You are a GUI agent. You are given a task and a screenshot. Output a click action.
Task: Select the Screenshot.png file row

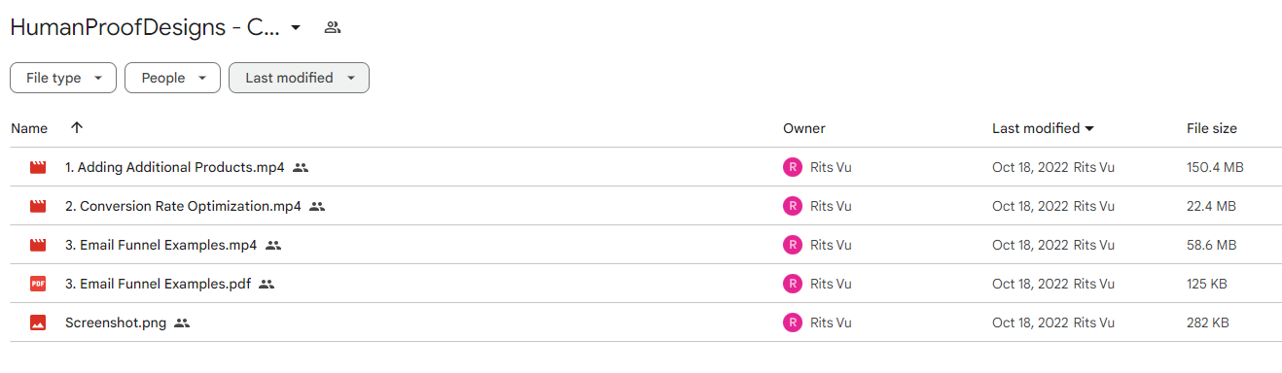[x=646, y=322]
